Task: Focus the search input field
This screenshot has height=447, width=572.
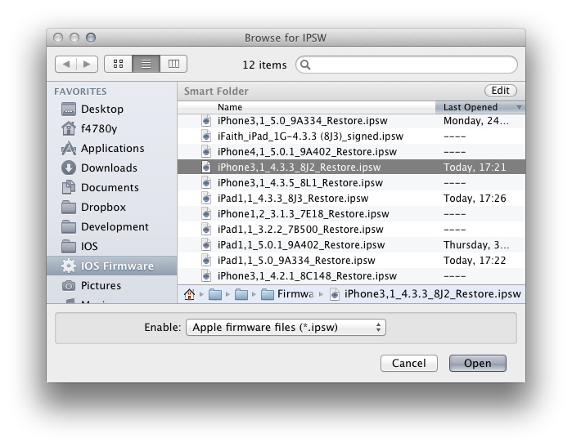Action: [407, 65]
